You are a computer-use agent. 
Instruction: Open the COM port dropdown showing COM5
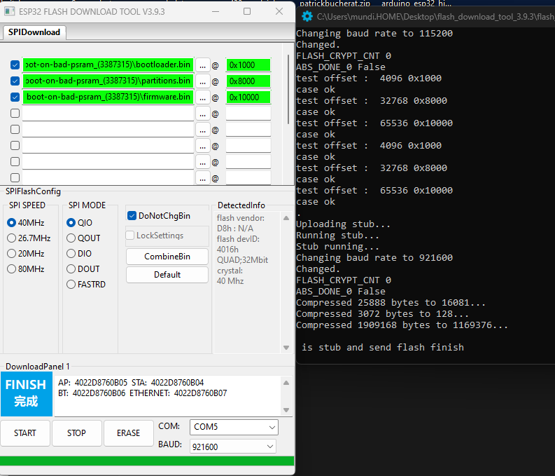[234, 427]
